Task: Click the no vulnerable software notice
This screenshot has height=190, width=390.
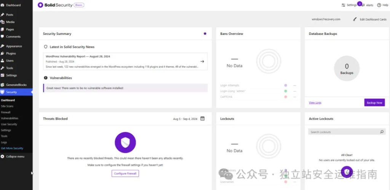Action: click(125, 88)
